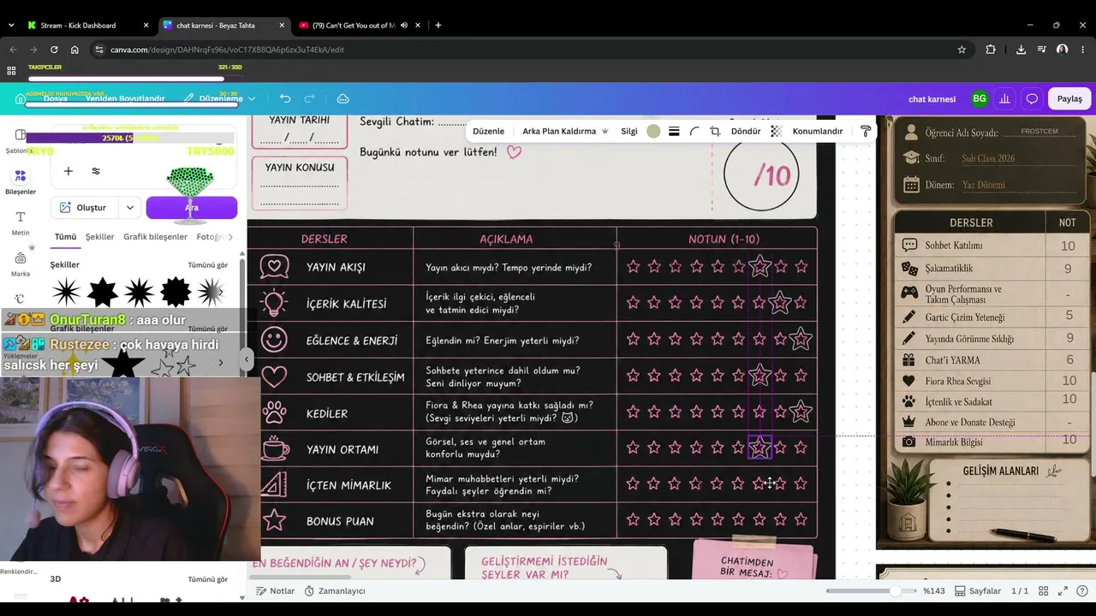Click the Döndür flip button

(x=746, y=131)
